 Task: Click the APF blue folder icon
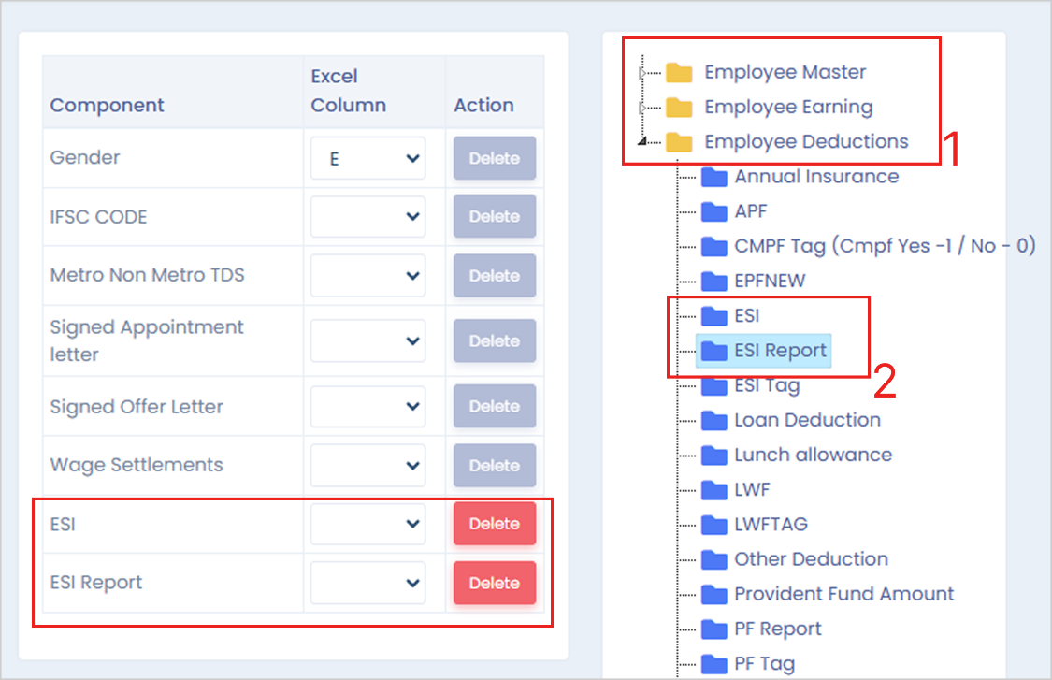(714, 211)
